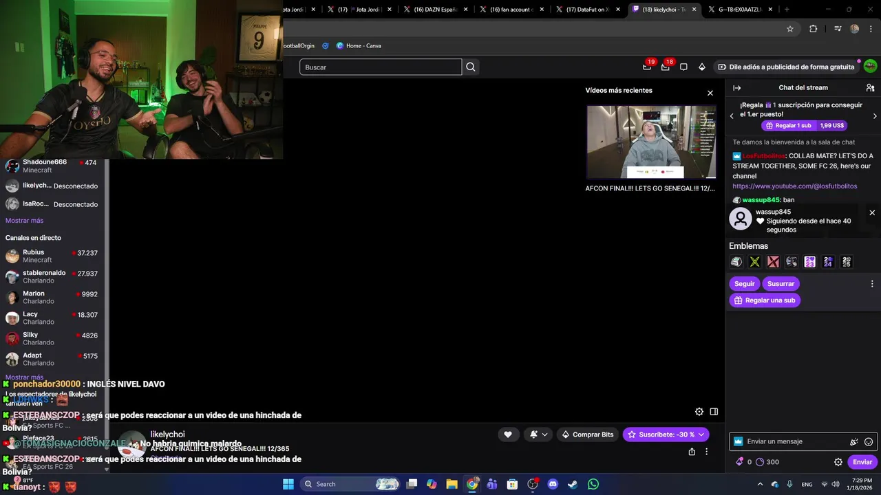Screen dimensions: 881x495
Task: Open player settings gear icon
Action: click(699, 412)
